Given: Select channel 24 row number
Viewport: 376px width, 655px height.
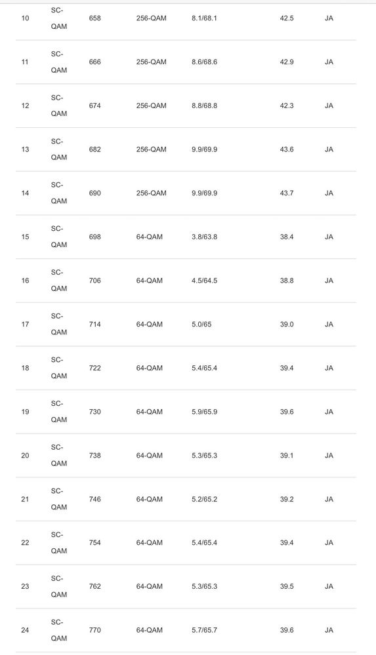Looking at the screenshot, I should pyautogui.click(x=25, y=630).
